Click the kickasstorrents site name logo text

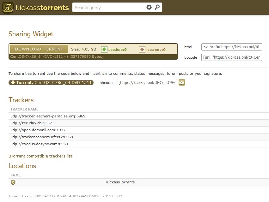(x=42, y=8)
